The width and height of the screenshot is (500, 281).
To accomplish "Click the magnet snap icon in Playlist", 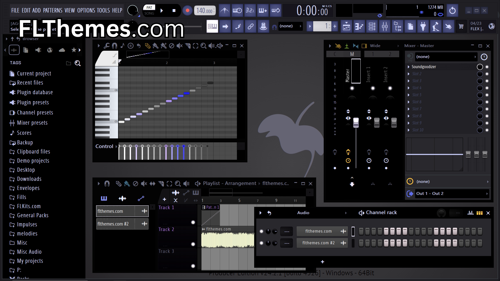I will point(107,184).
